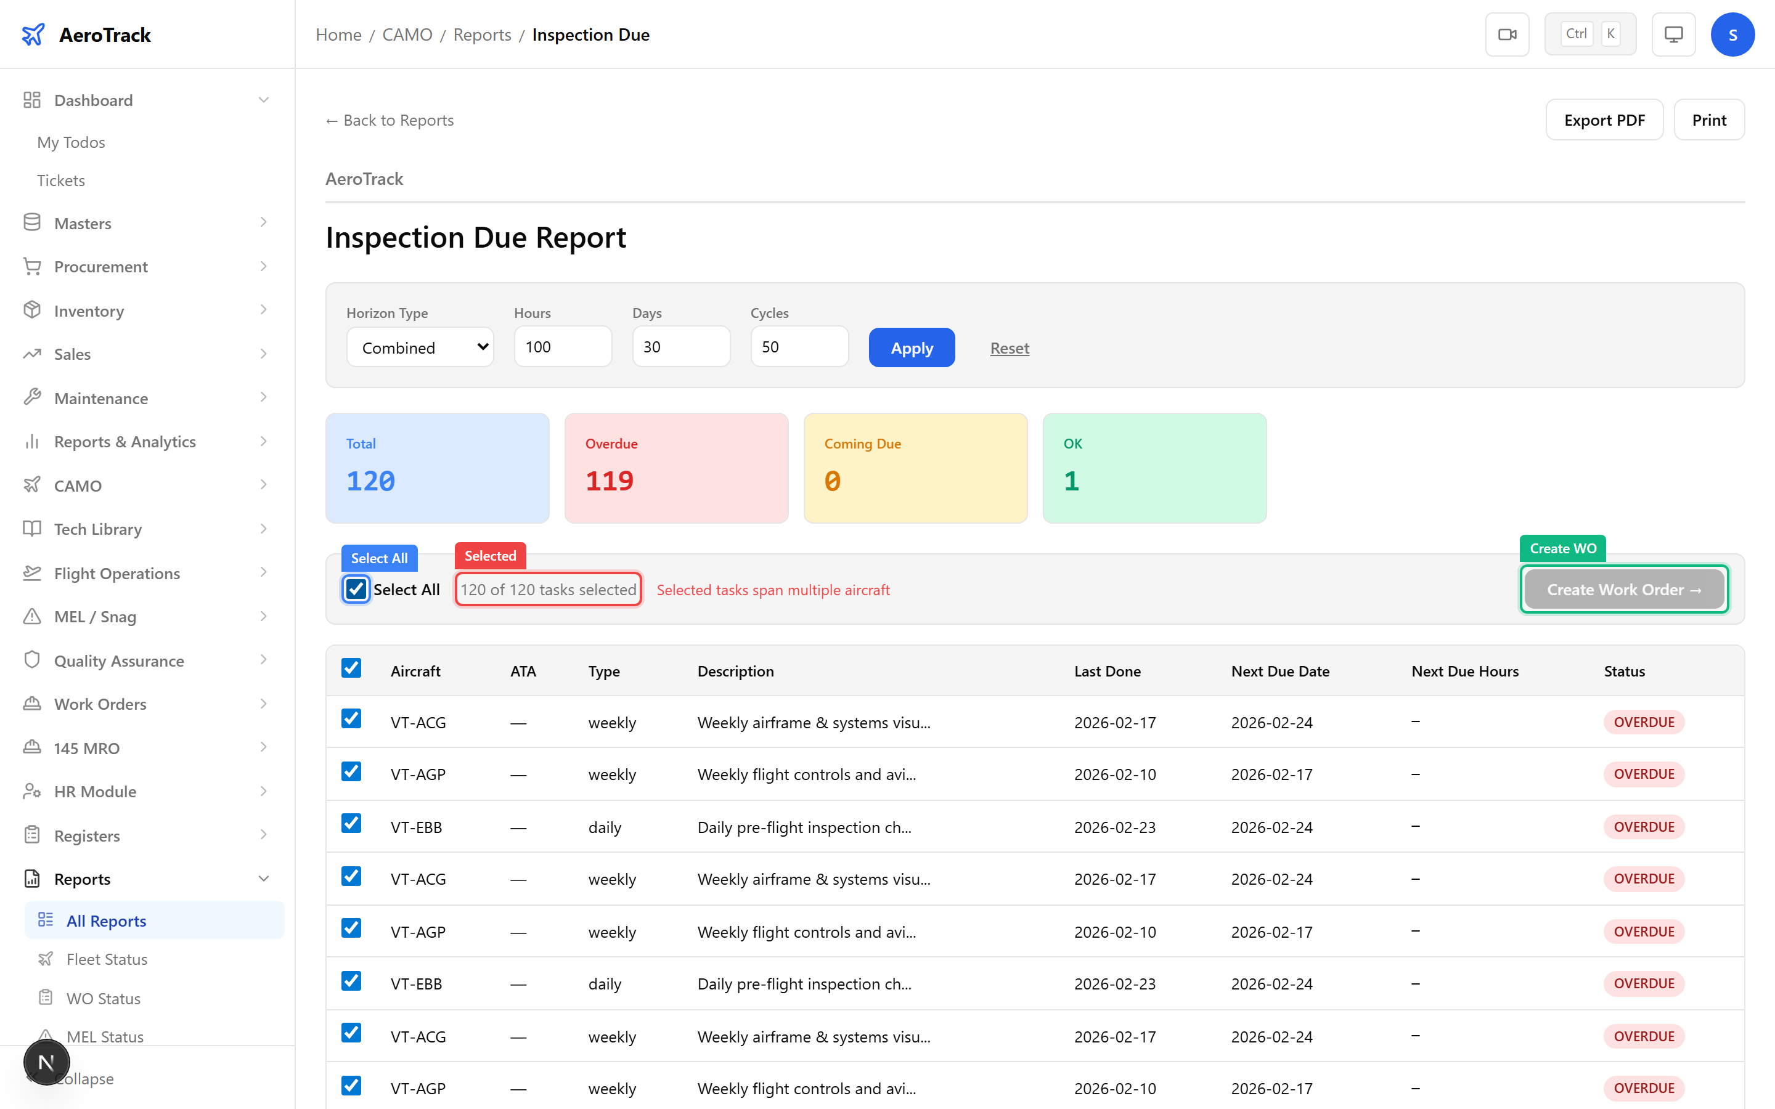Open All Reports in the sidebar
The height and width of the screenshot is (1109, 1775).
coord(105,920)
